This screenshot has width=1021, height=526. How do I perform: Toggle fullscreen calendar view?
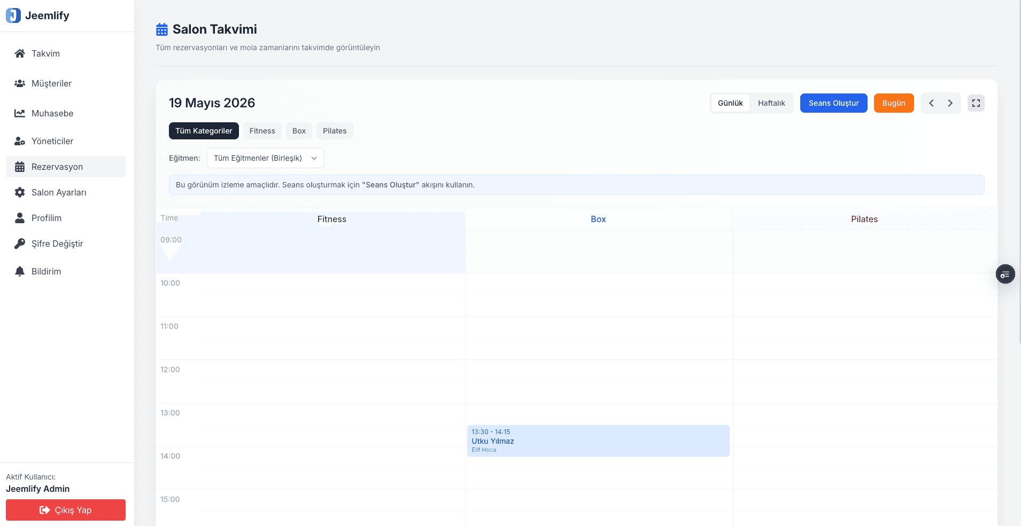click(x=976, y=103)
